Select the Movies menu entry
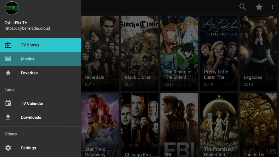This screenshot has width=279, height=157. pyautogui.click(x=41, y=59)
